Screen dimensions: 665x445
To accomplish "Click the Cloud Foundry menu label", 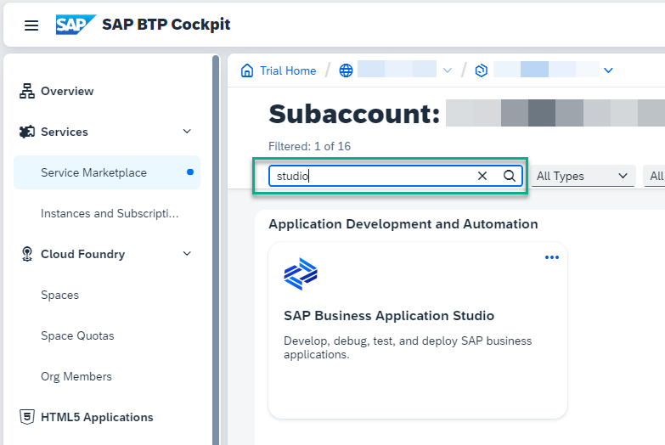I will pyautogui.click(x=82, y=254).
